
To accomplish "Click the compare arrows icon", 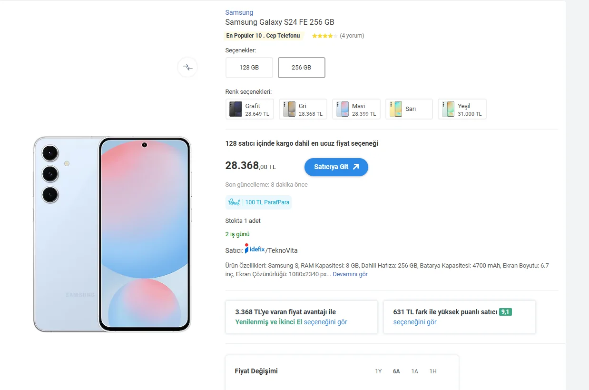I will click(187, 68).
